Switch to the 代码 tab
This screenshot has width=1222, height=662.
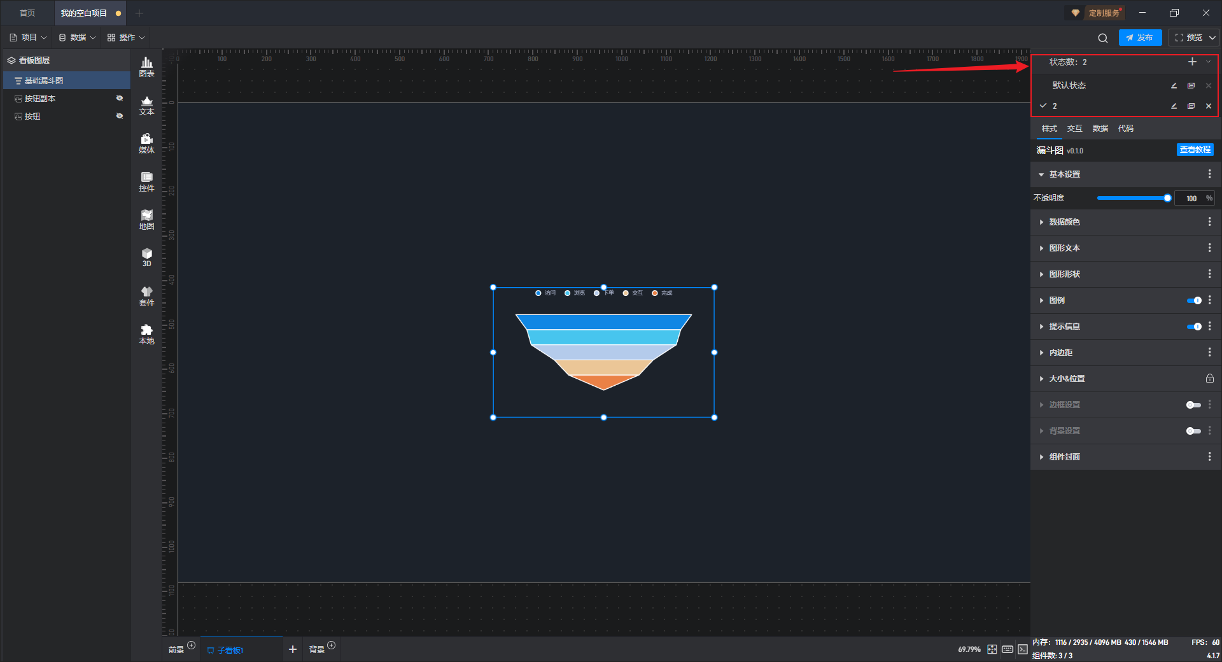click(1125, 129)
